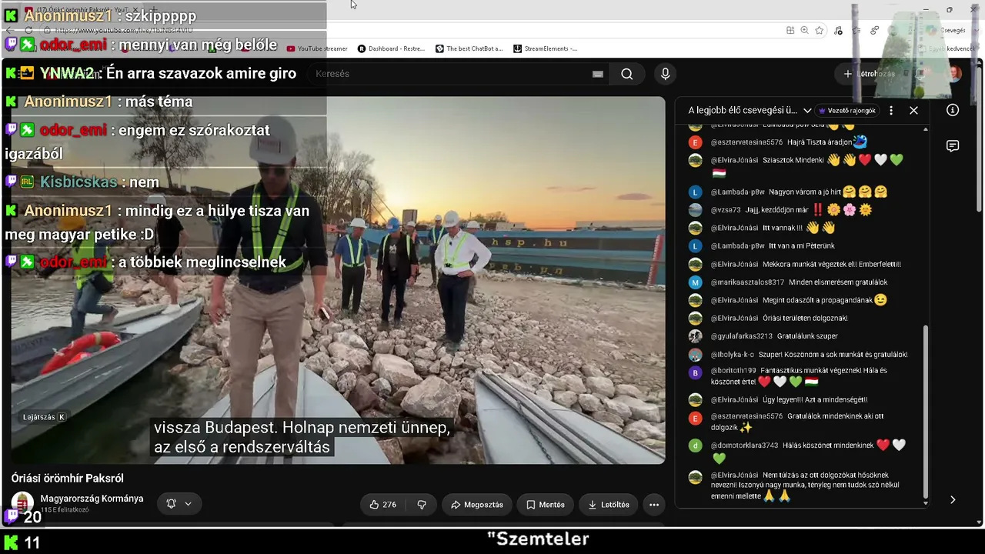Open the Vezető rajongók leaderboard
Image resolution: width=985 pixels, height=554 pixels.
pyautogui.click(x=846, y=111)
